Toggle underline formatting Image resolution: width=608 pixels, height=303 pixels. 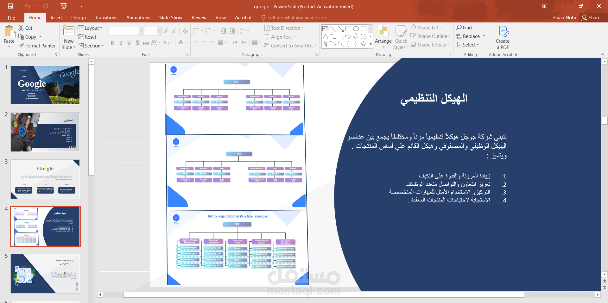[x=129, y=43]
